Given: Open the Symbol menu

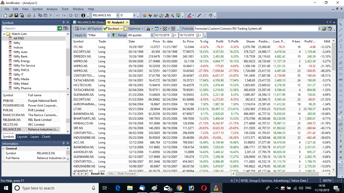Looking at the screenshot, I should (x=38, y=9).
